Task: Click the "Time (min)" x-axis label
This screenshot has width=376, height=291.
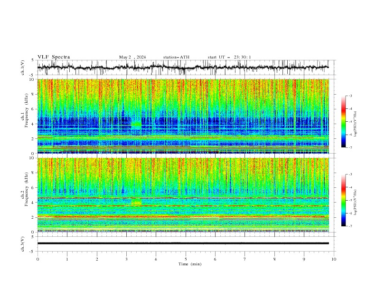Action: 190,264
